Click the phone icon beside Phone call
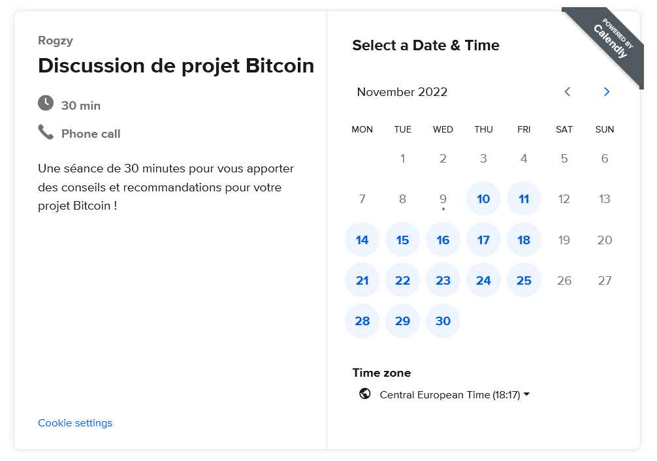 46,133
